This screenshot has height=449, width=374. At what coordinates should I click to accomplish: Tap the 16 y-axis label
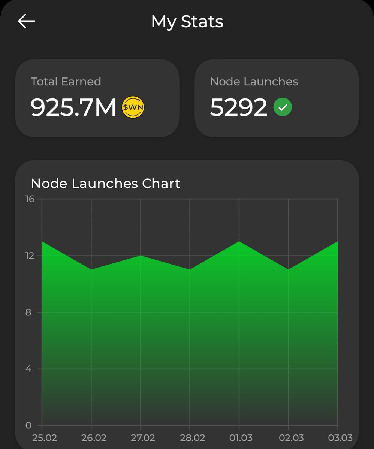30,199
